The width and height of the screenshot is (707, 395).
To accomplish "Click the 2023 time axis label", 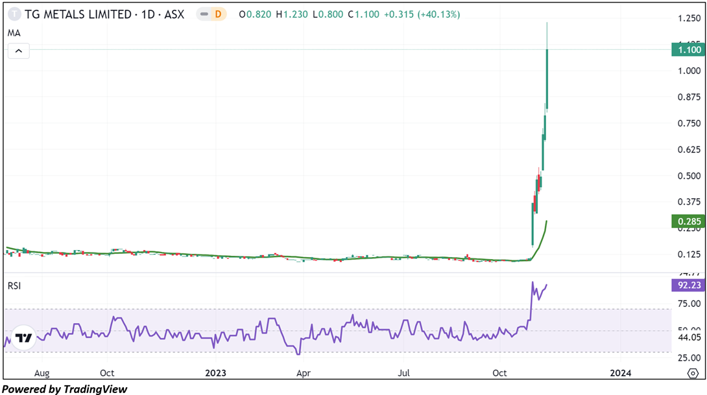I will point(215,374).
